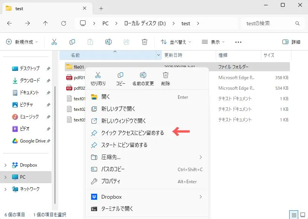Open the 表示 view dropdown
Viewport: 308px width, 219px height.
[213, 42]
